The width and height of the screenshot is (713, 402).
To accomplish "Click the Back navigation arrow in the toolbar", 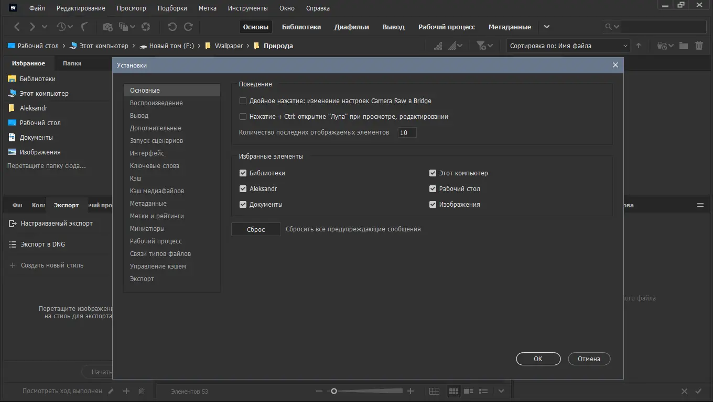I will coord(17,27).
